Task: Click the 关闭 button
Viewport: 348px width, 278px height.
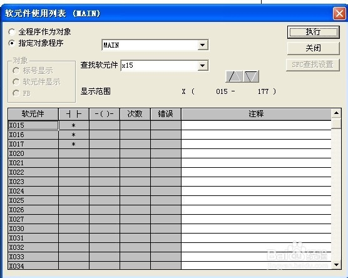Action: tap(314, 48)
